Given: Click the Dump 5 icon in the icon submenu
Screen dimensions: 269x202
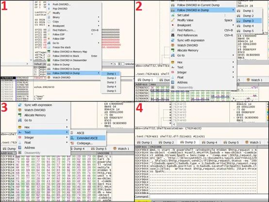Looking at the screenshot, I should tap(238, 31).
